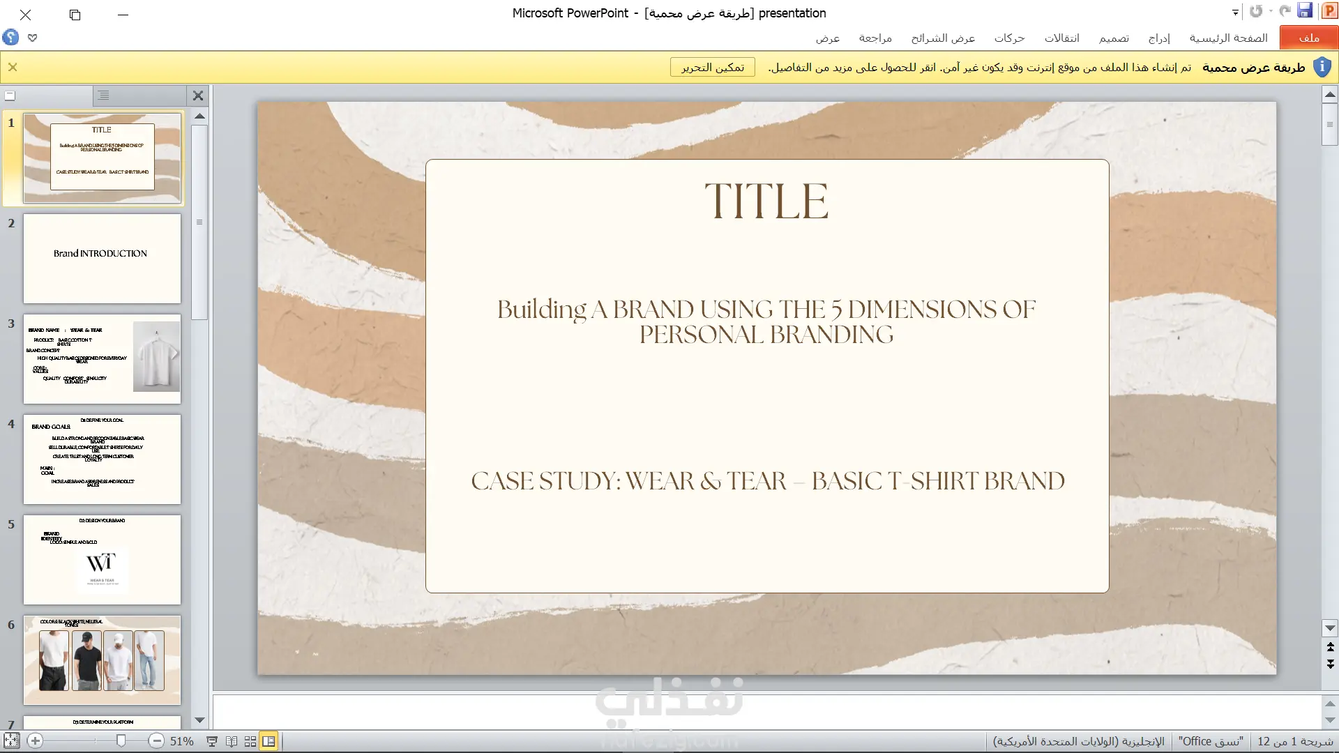Switch to the إدراج (Insert) tab
This screenshot has height=753, width=1339.
[1159, 38]
